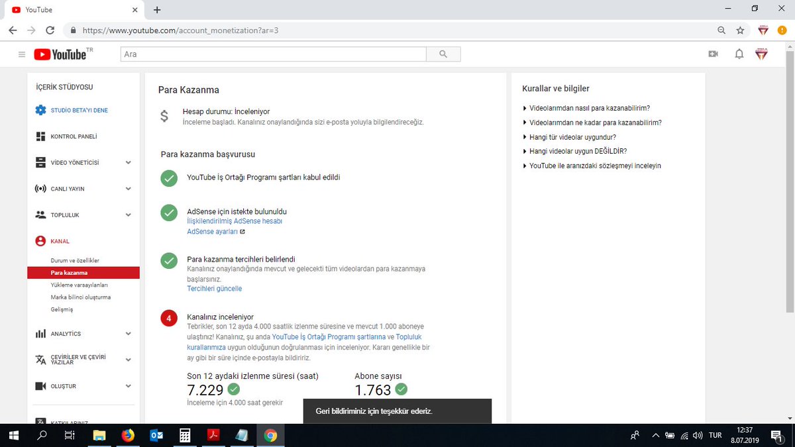Open Windows Action Center notifications

click(x=776, y=435)
